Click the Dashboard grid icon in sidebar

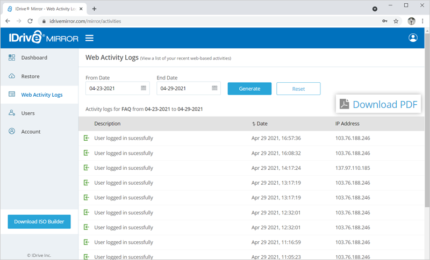pos(12,57)
